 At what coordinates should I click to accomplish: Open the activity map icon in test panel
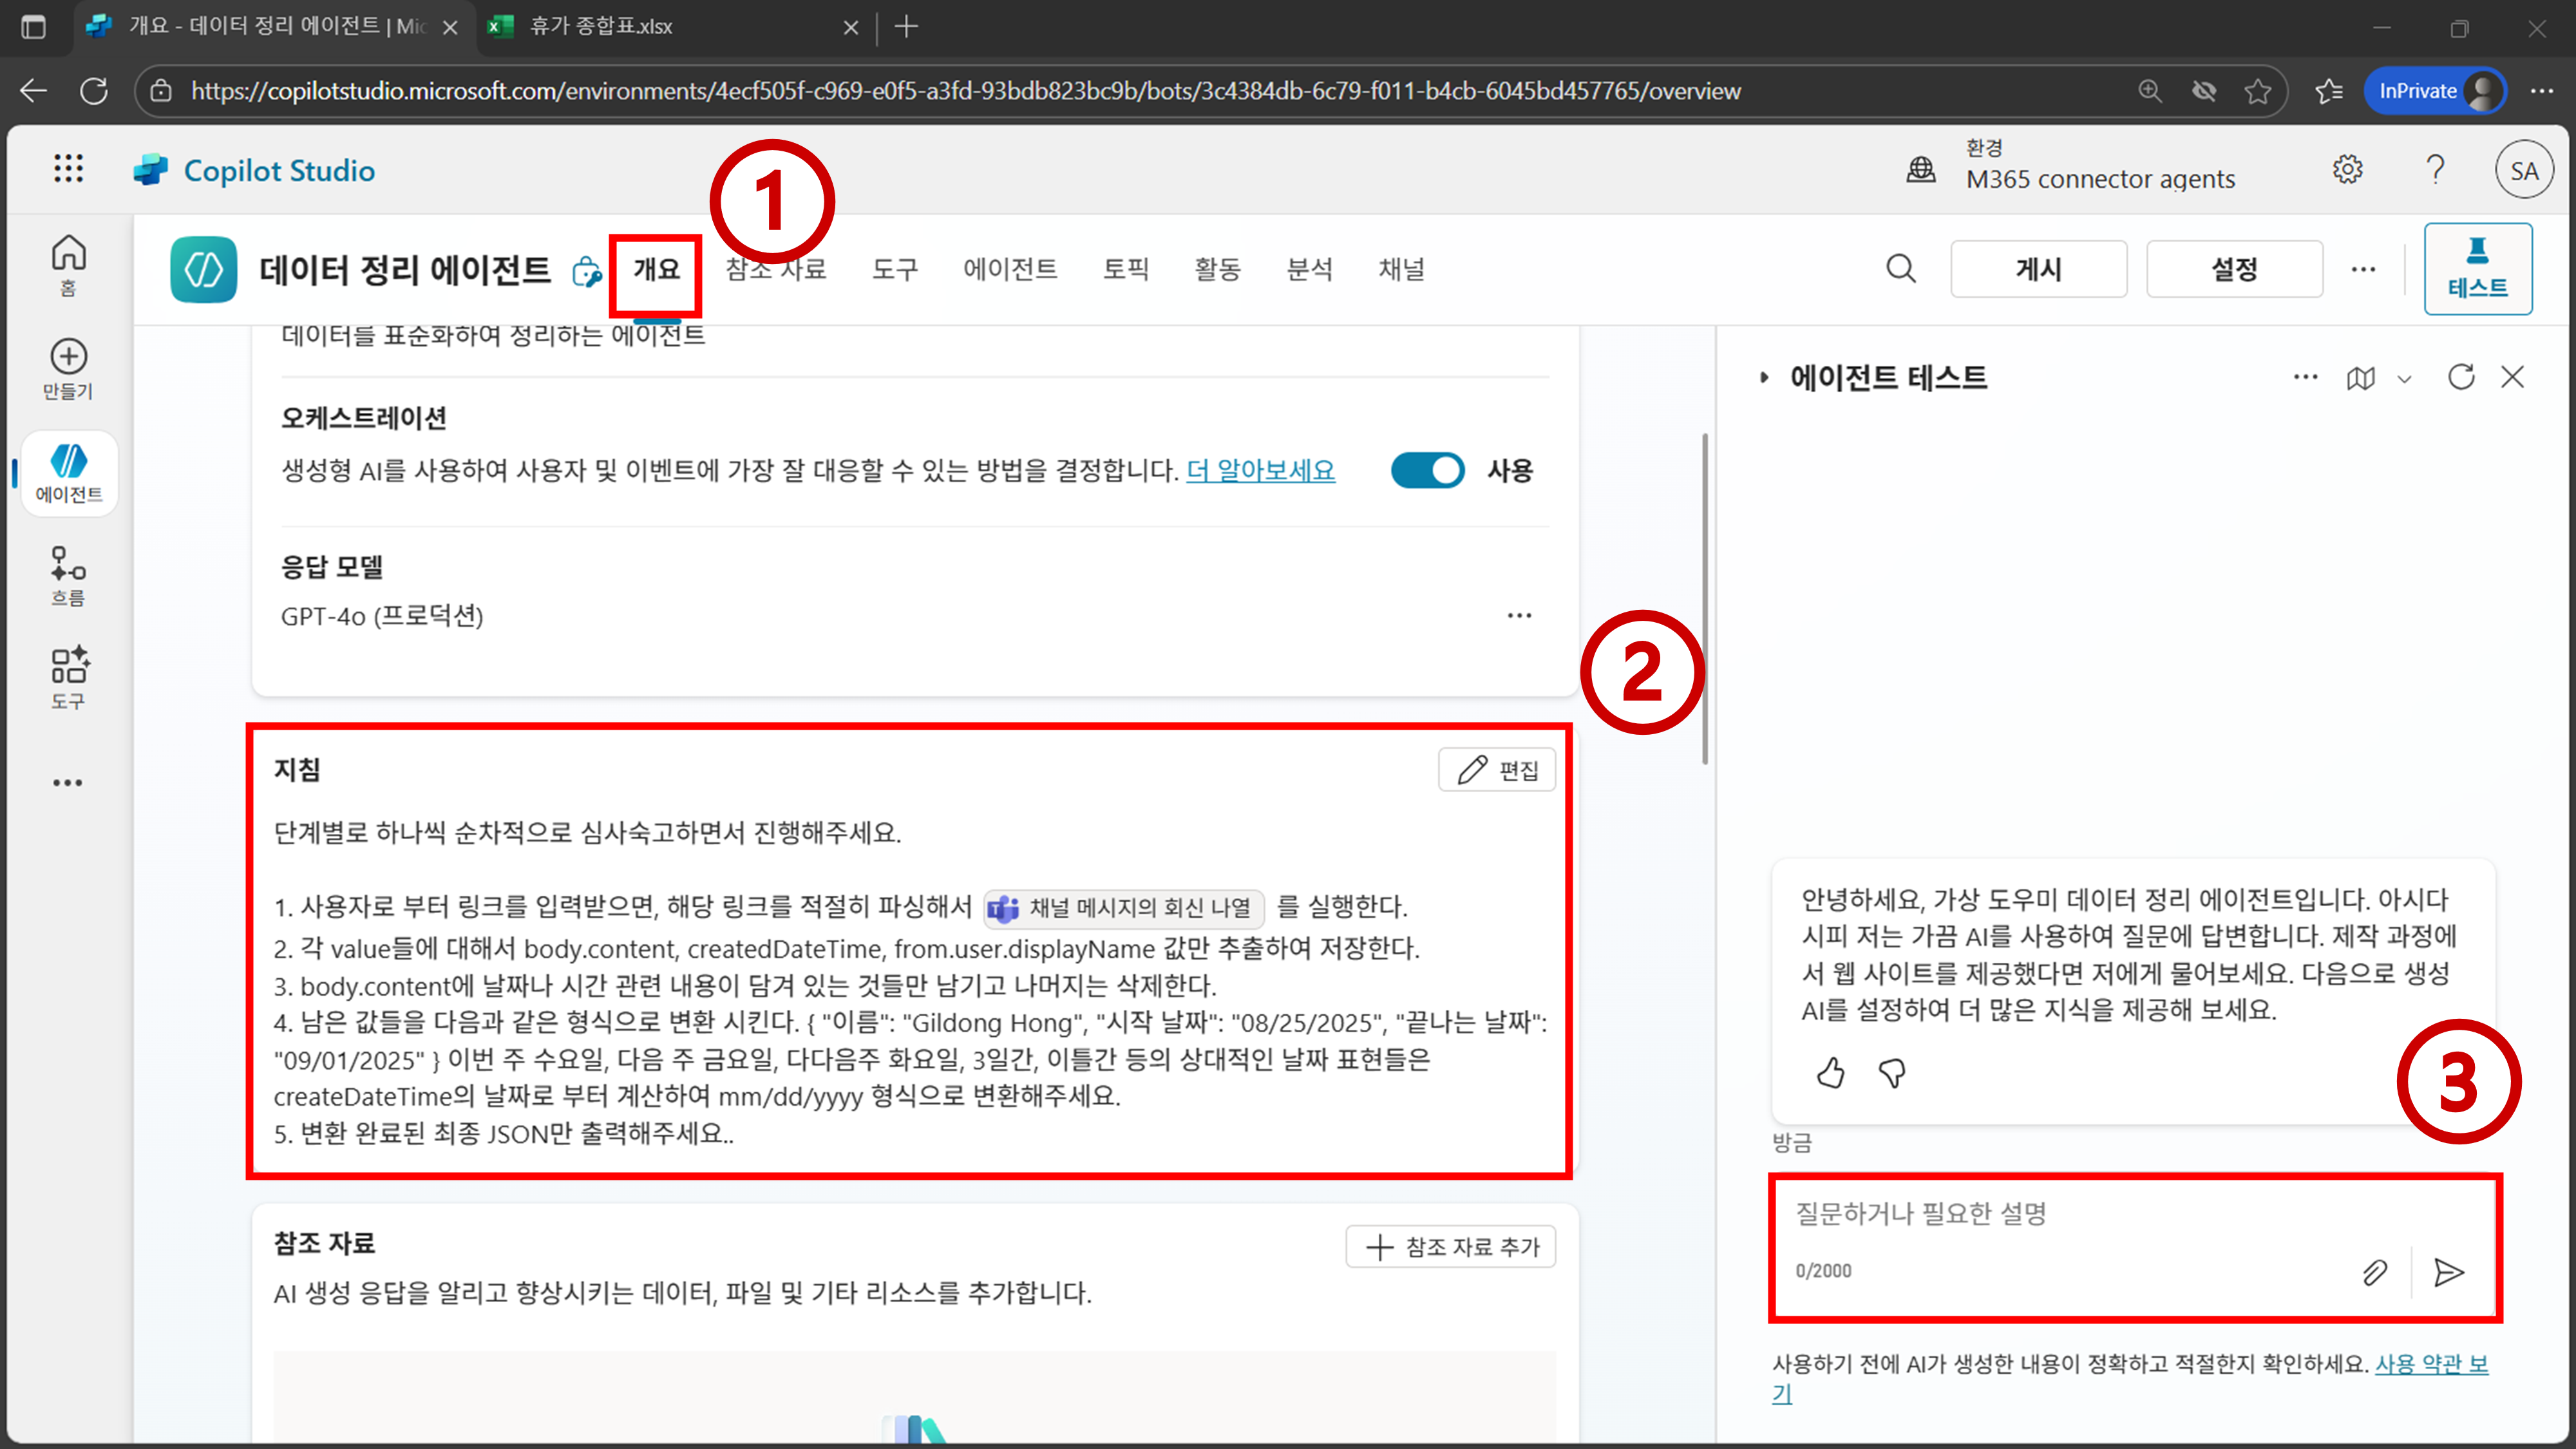2361,378
